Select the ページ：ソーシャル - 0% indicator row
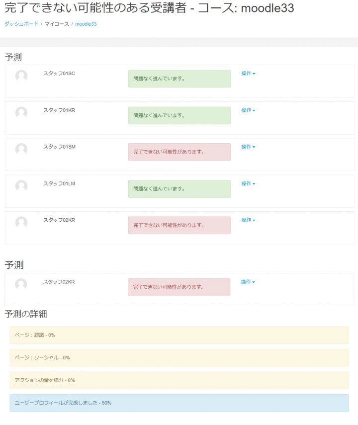The width and height of the screenshot is (358, 425). (x=179, y=358)
